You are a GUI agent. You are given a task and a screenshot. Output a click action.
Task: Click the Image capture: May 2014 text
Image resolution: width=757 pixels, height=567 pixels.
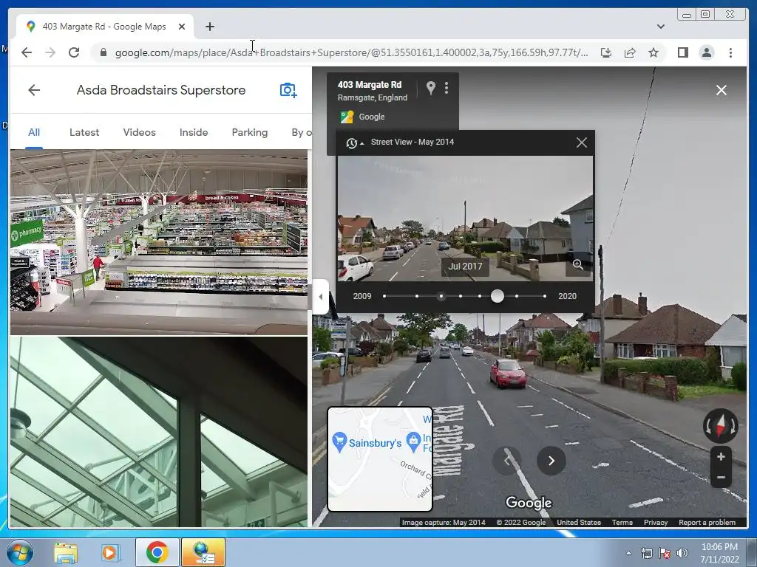[444, 522]
